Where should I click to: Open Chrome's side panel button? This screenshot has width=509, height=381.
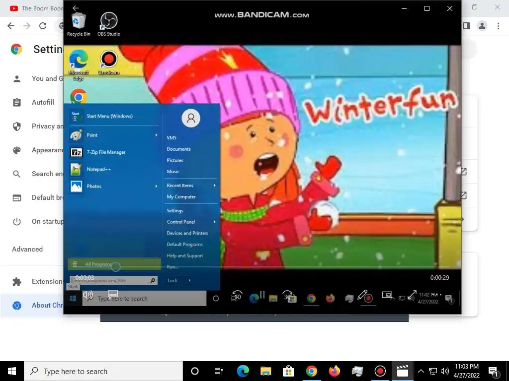tap(466, 26)
